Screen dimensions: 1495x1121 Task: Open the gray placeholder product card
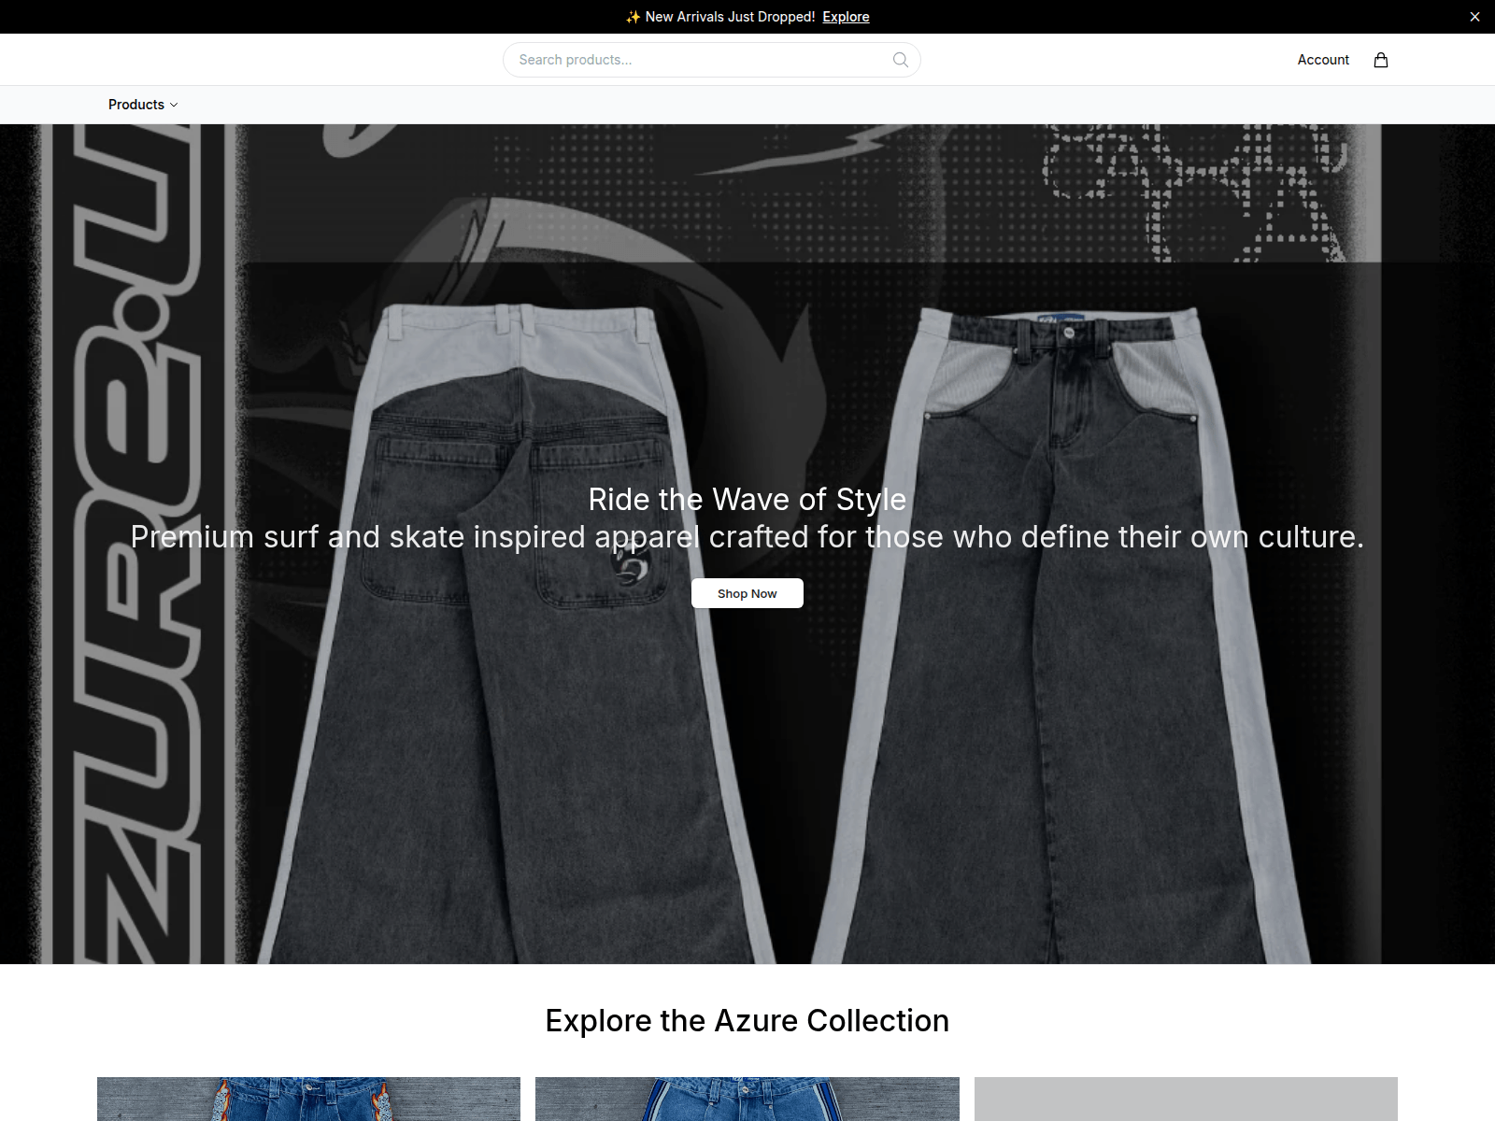tap(1186, 1099)
